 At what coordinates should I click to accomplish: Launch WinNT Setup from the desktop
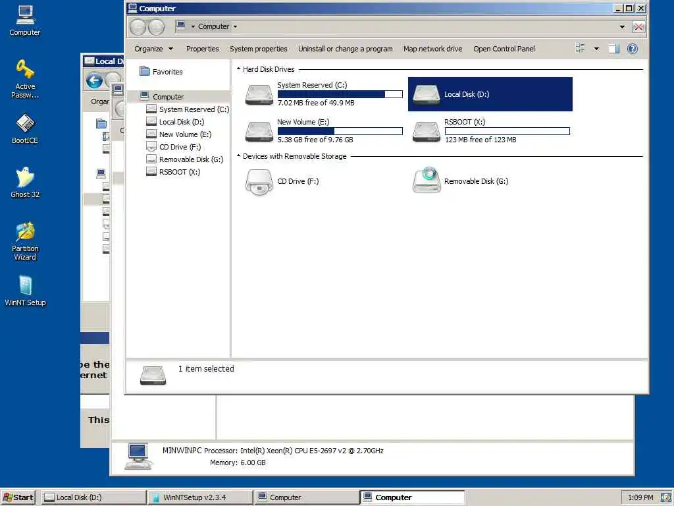tap(25, 291)
